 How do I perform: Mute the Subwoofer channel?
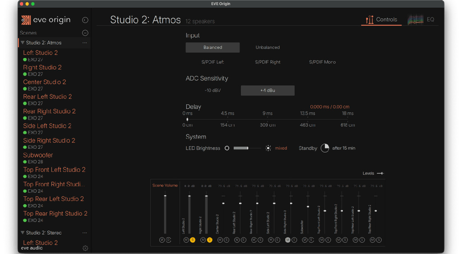coord(305,240)
